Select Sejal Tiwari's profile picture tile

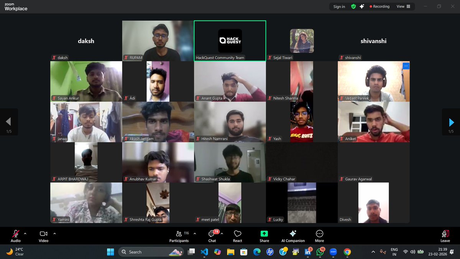pos(302,41)
